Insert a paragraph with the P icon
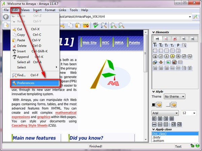Image resolution: width=202 pixels, height=151 pixels. pos(178,45)
